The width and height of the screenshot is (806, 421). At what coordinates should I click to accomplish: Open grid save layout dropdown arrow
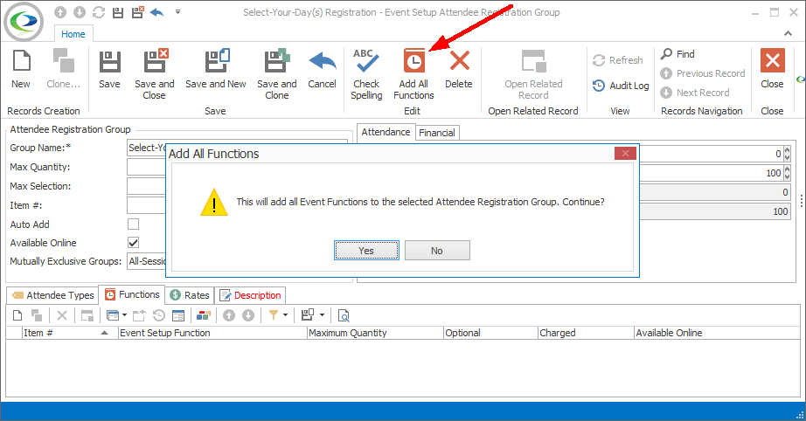tap(323, 314)
